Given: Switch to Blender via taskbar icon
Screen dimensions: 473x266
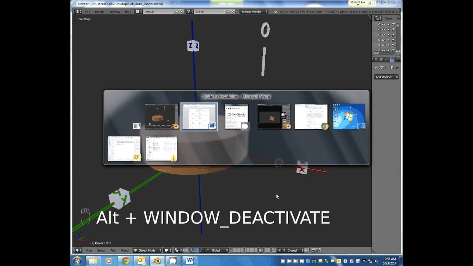Looking at the screenshot, I should (157, 261).
